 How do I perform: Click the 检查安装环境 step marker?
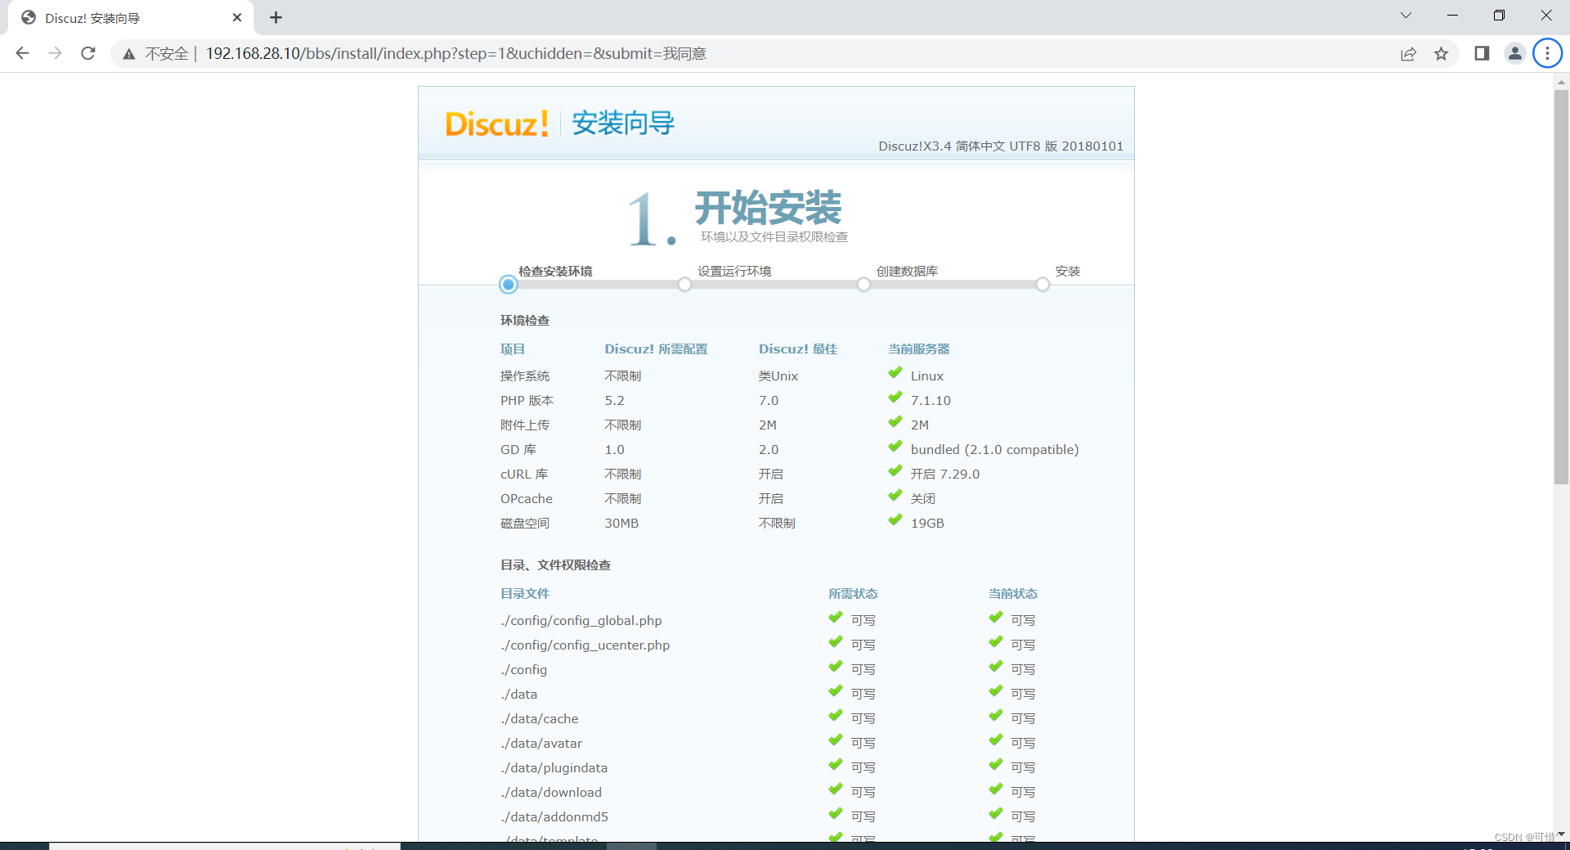[508, 285]
